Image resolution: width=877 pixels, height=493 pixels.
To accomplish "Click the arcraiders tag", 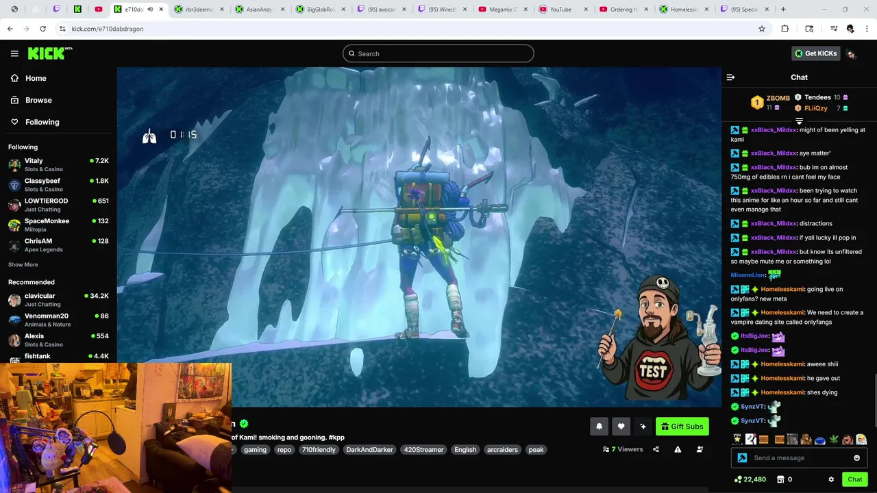I will tap(502, 450).
